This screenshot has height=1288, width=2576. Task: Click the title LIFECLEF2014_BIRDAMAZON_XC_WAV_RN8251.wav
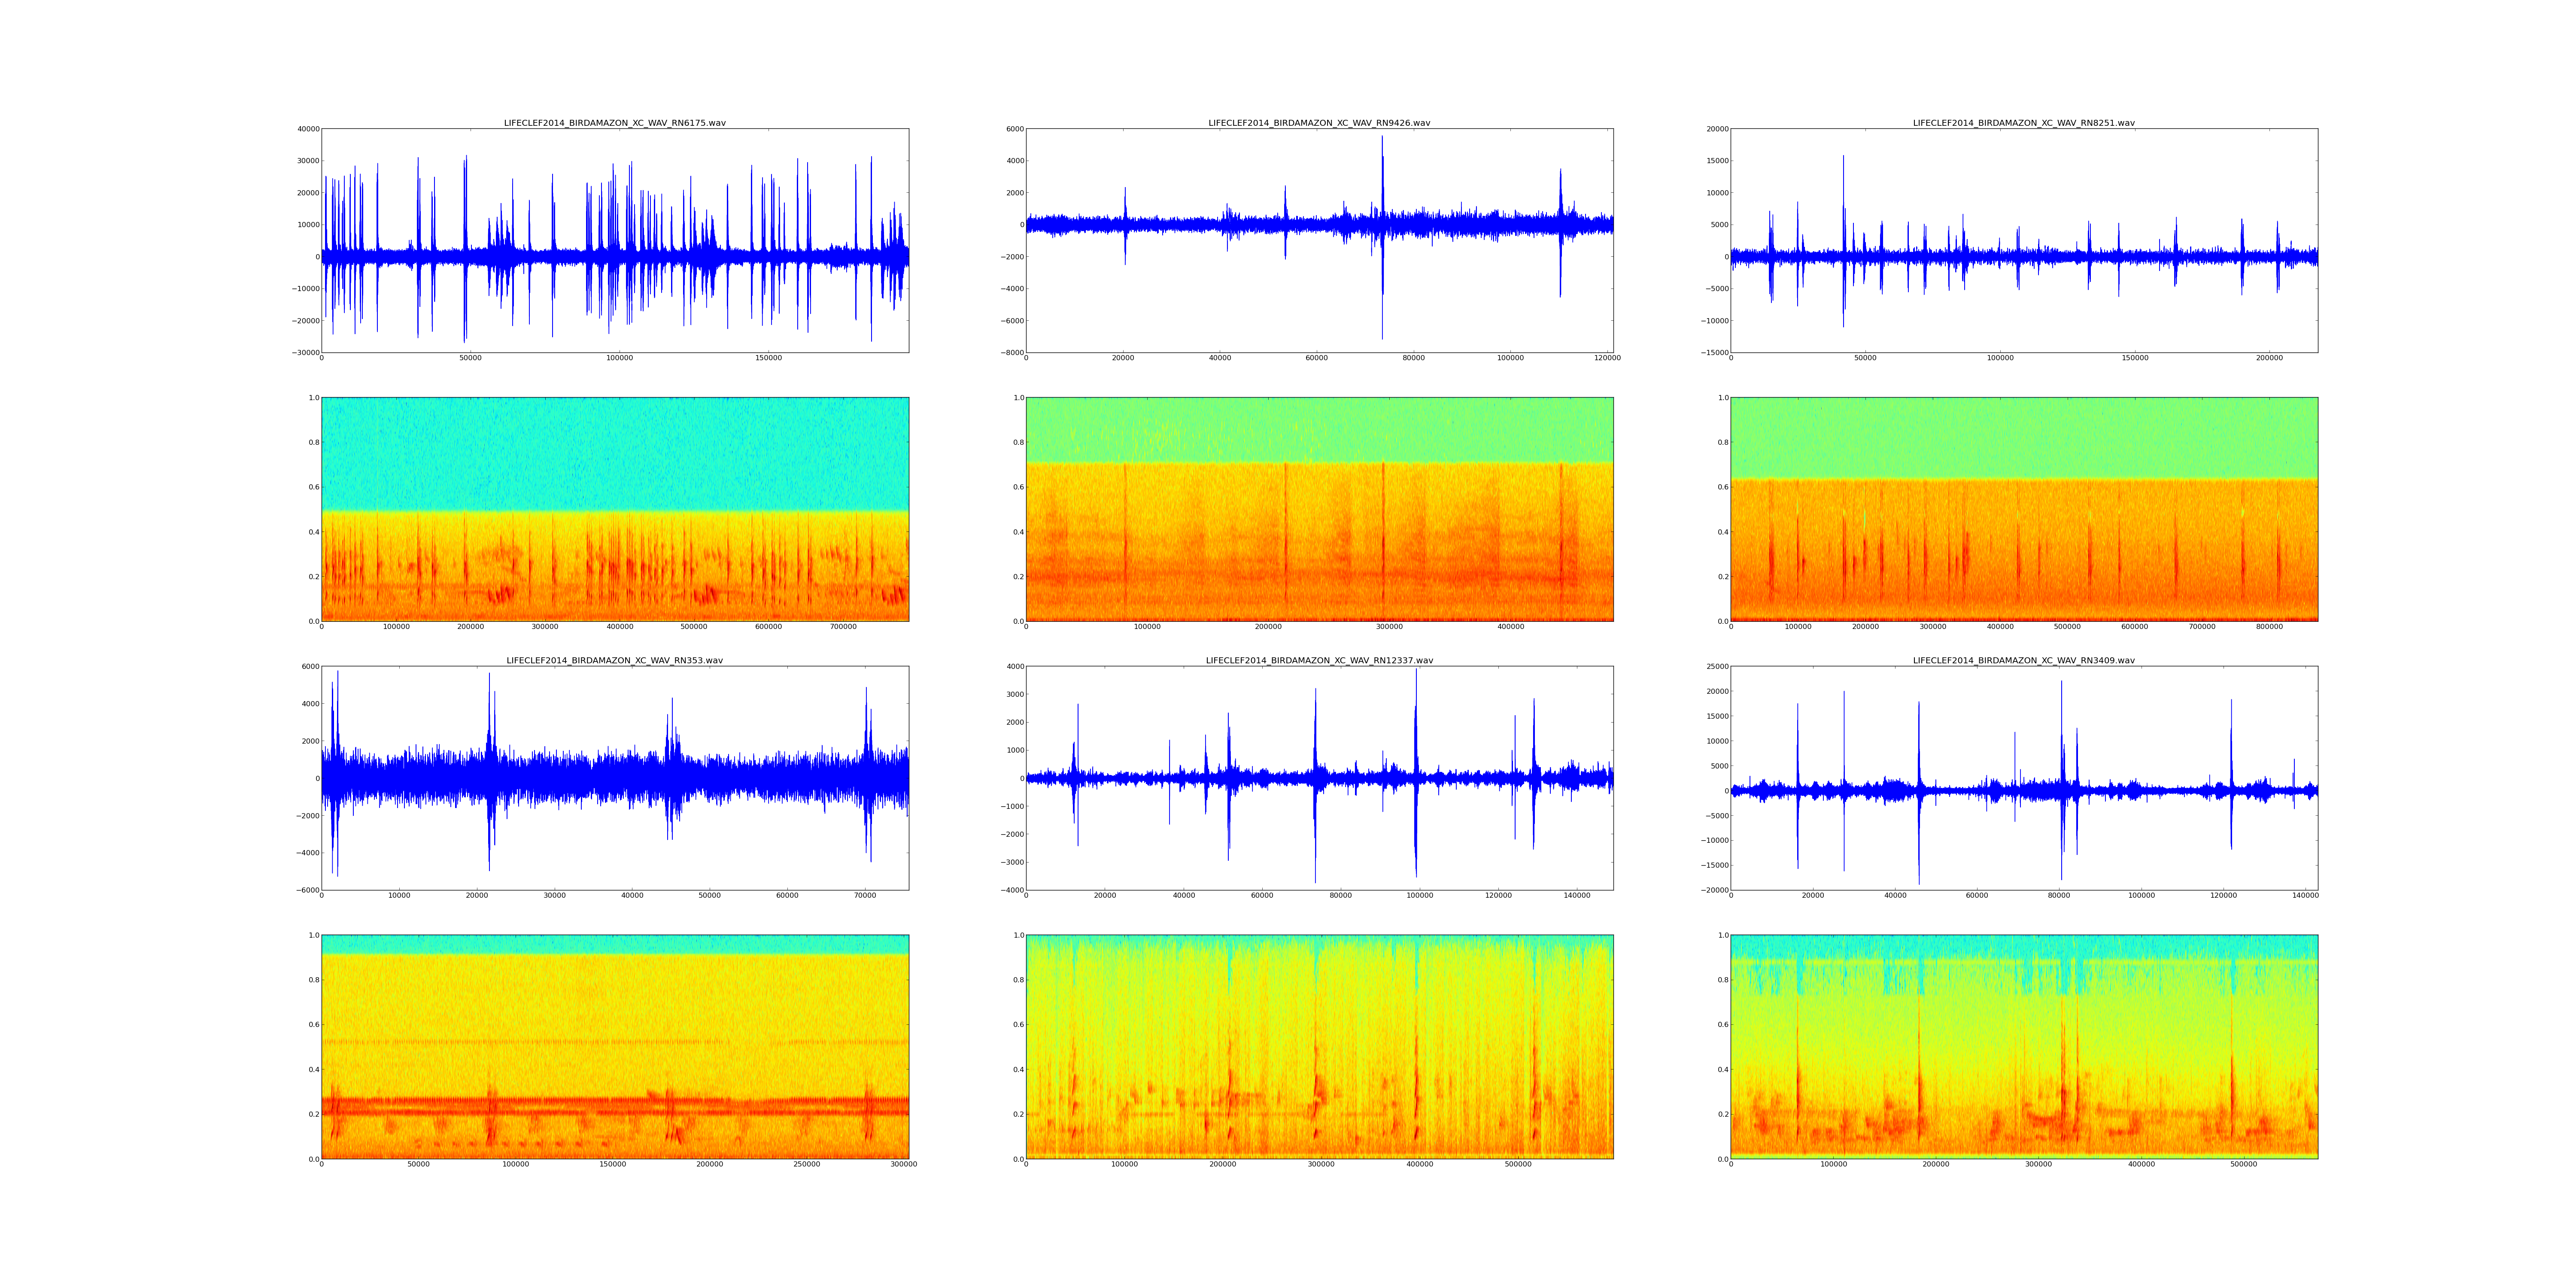(x=2023, y=123)
